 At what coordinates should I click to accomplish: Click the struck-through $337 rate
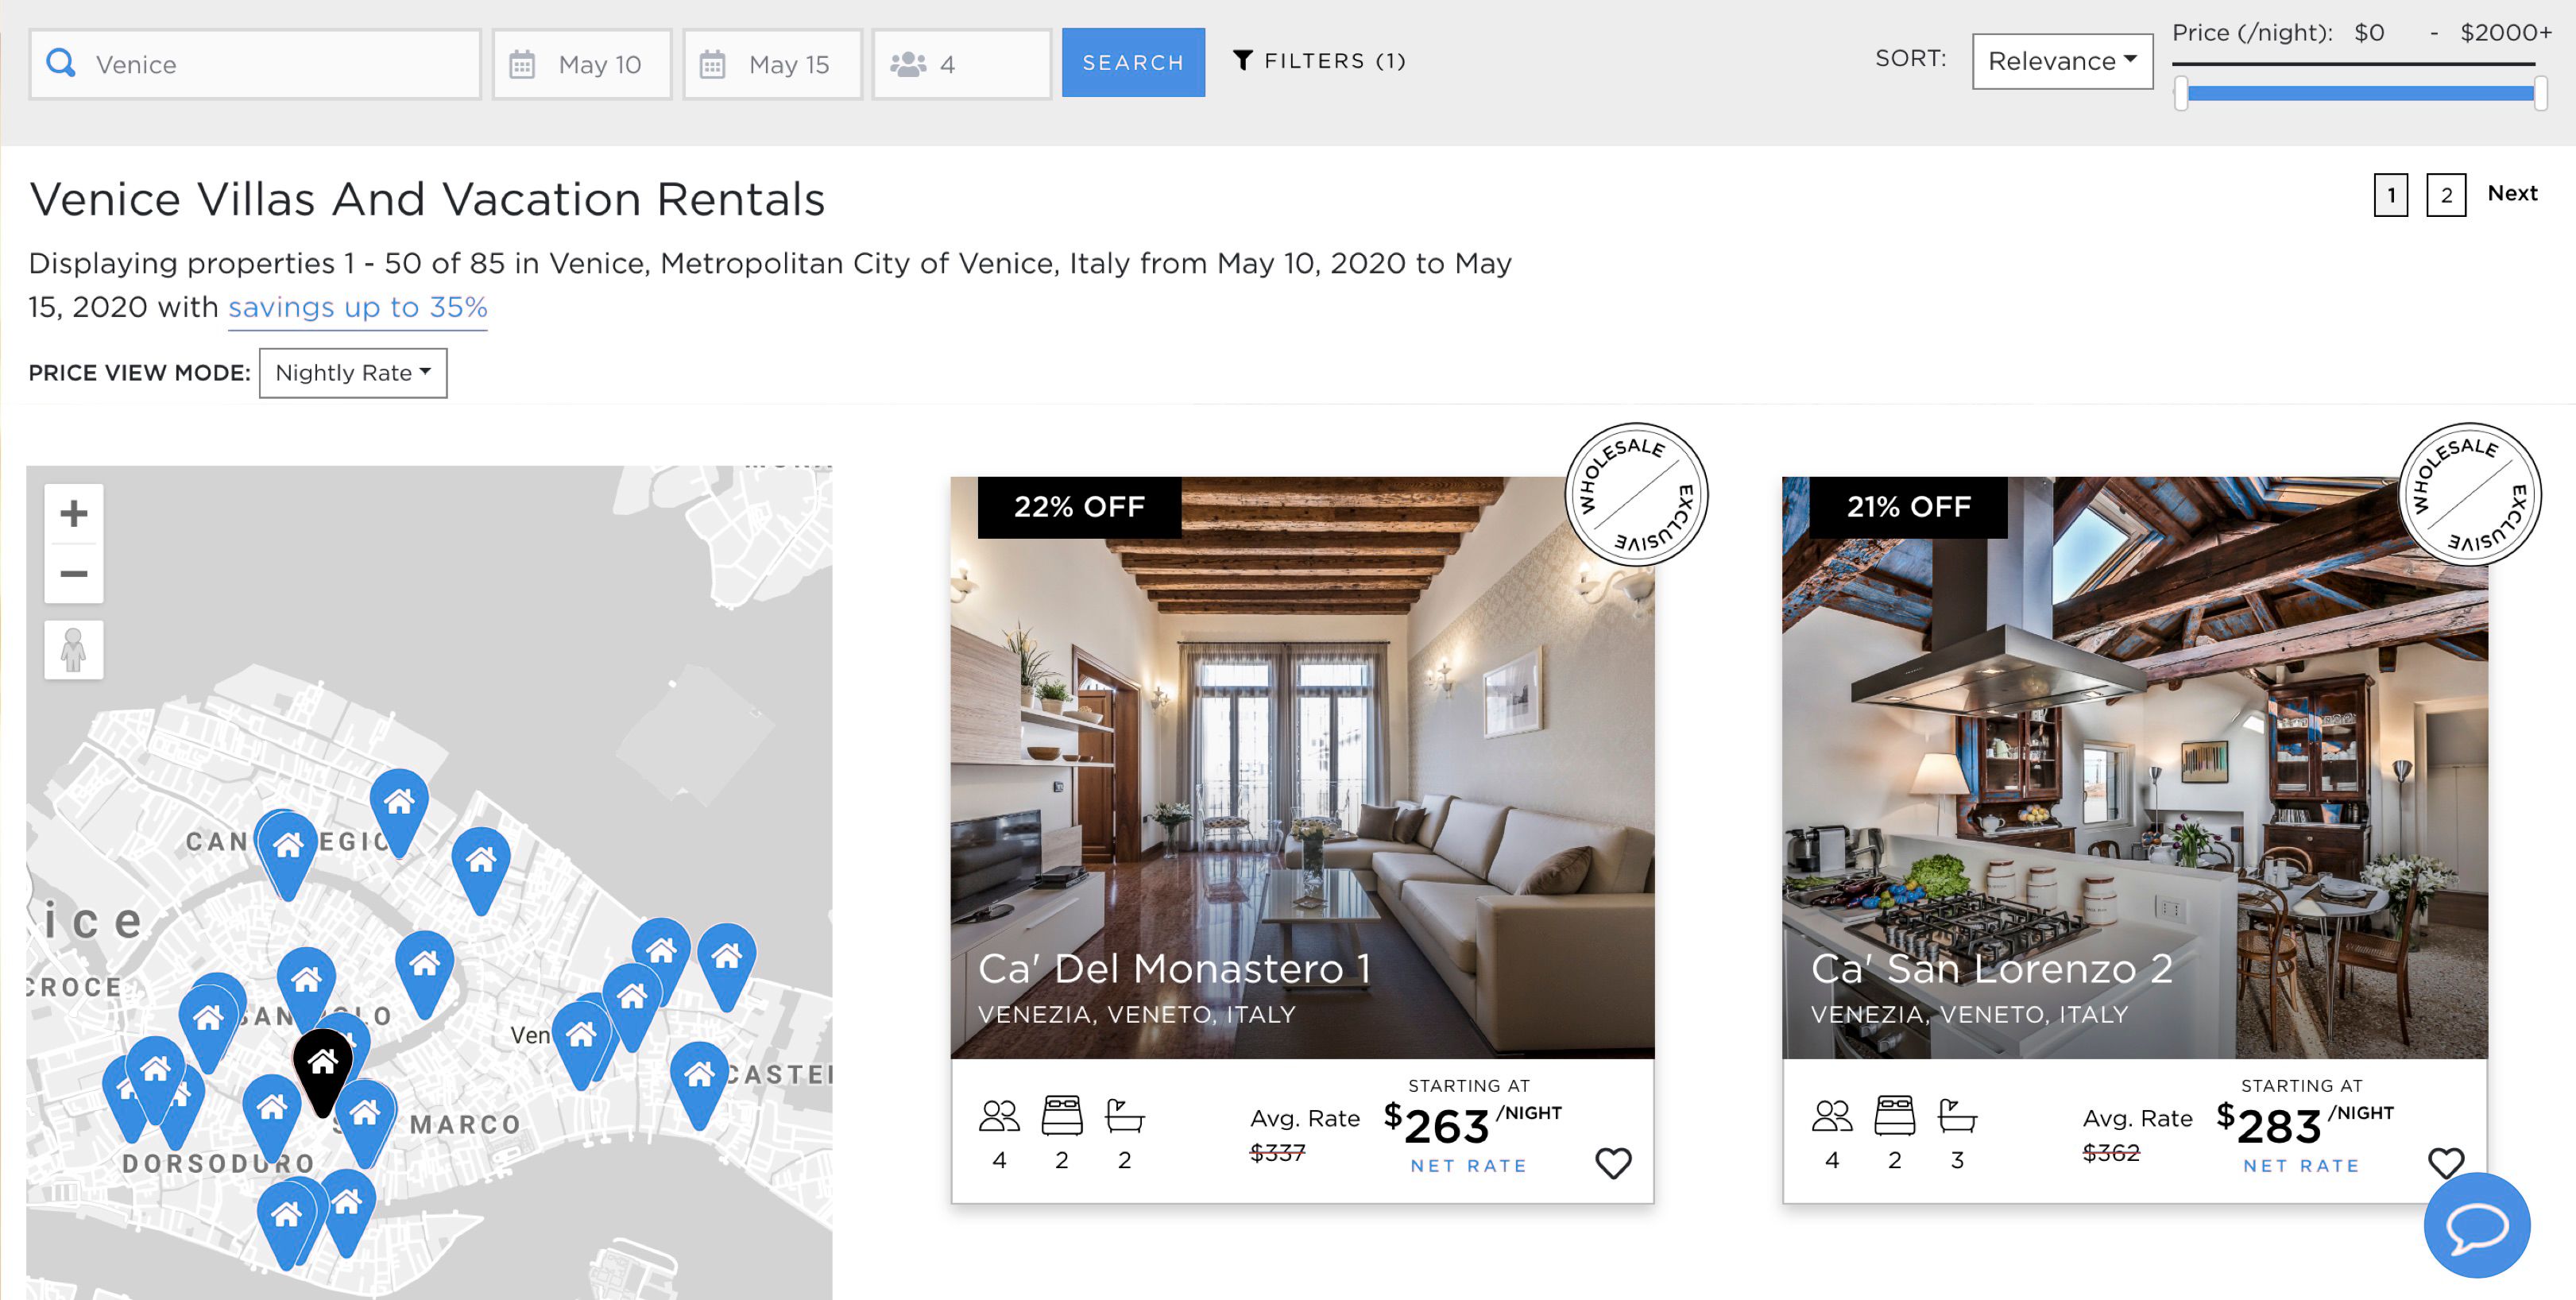[1277, 1153]
